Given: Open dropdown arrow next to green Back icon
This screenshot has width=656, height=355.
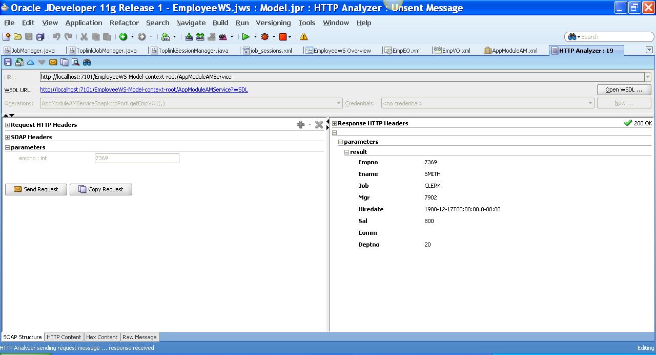Looking at the screenshot, I should coord(132,37).
